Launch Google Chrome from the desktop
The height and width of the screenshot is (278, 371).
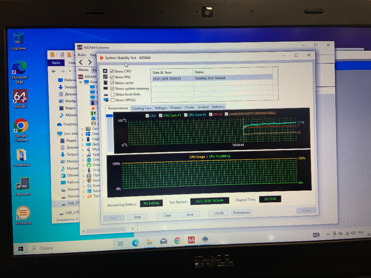(x=21, y=130)
